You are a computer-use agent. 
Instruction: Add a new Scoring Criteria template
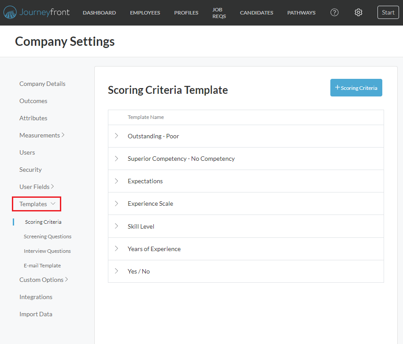pos(356,87)
